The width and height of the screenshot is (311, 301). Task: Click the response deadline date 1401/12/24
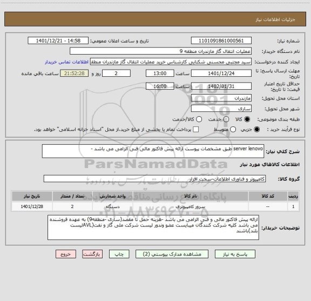click(x=221, y=73)
